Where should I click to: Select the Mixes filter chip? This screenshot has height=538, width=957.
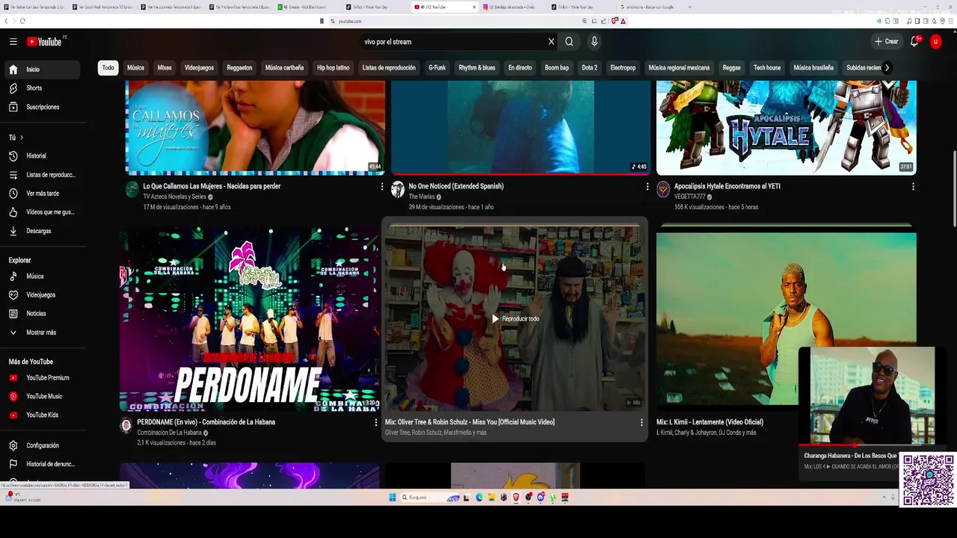point(164,68)
